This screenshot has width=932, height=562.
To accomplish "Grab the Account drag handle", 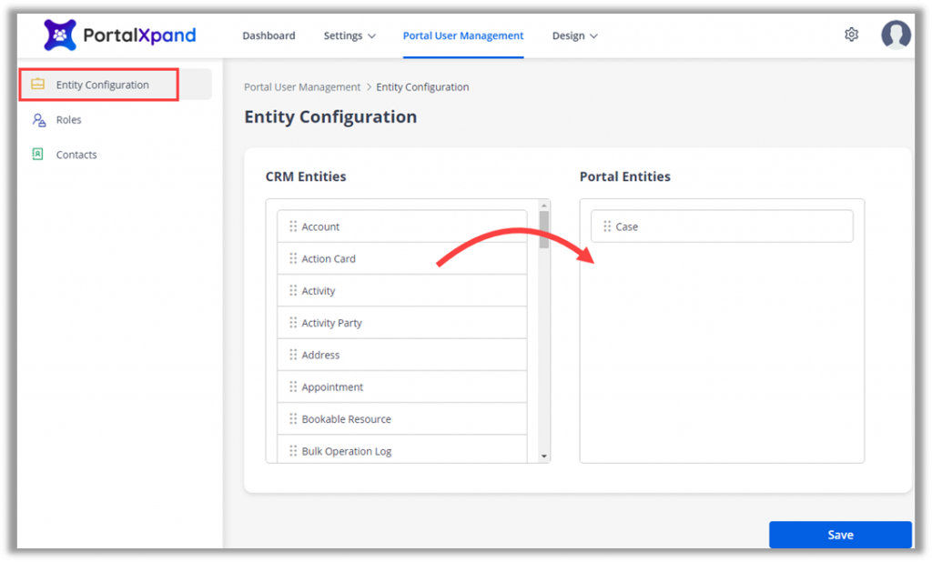I will click(293, 226).
